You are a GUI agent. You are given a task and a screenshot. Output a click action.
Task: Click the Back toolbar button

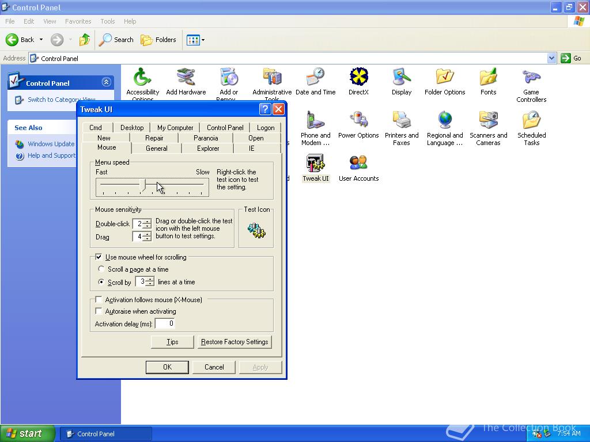[x=20, y=40]
